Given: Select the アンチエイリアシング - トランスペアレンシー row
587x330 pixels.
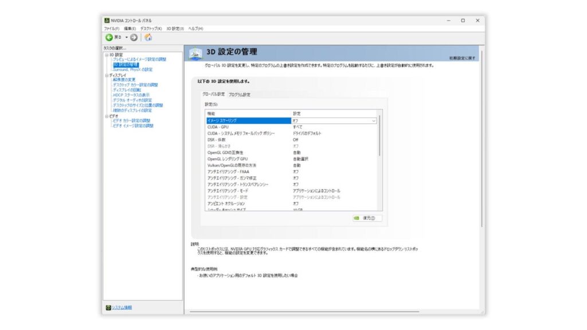Looking at the screenshot, I should pyautogui.click(x=292, y=184).
